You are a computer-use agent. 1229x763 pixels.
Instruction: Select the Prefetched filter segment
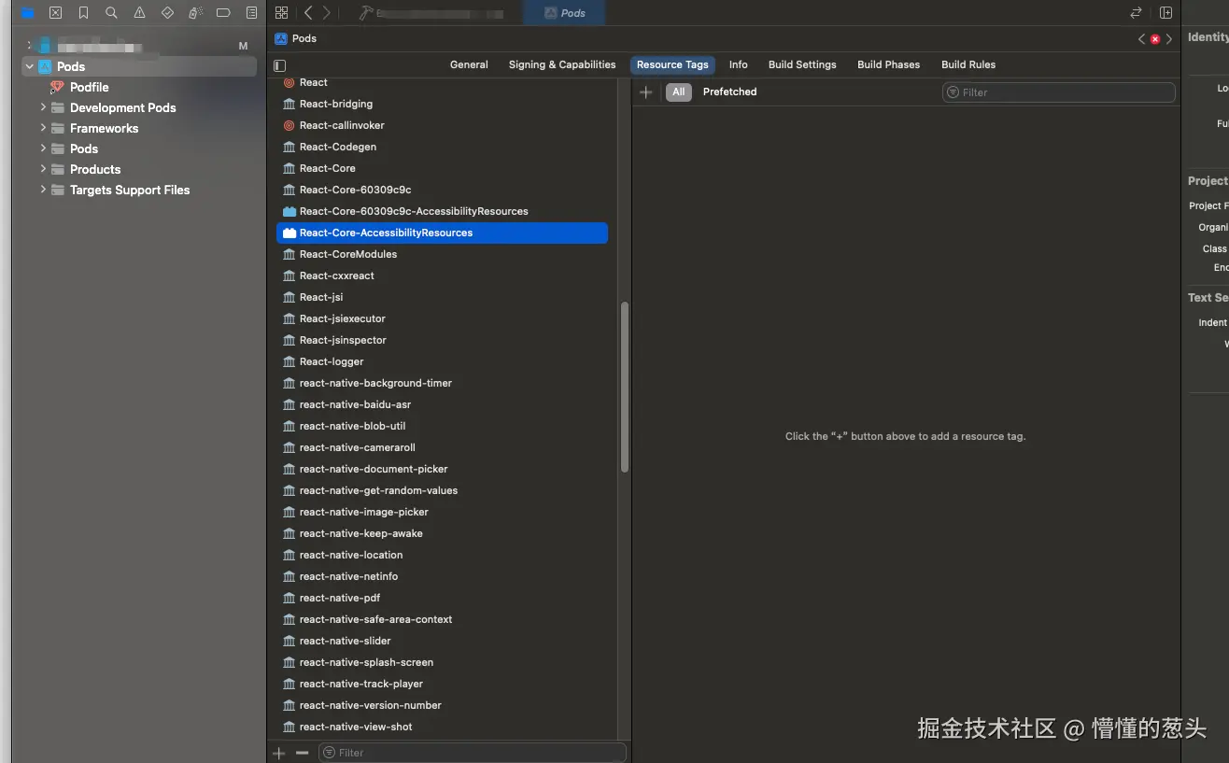pyautogui.click(x=729, y=92)
